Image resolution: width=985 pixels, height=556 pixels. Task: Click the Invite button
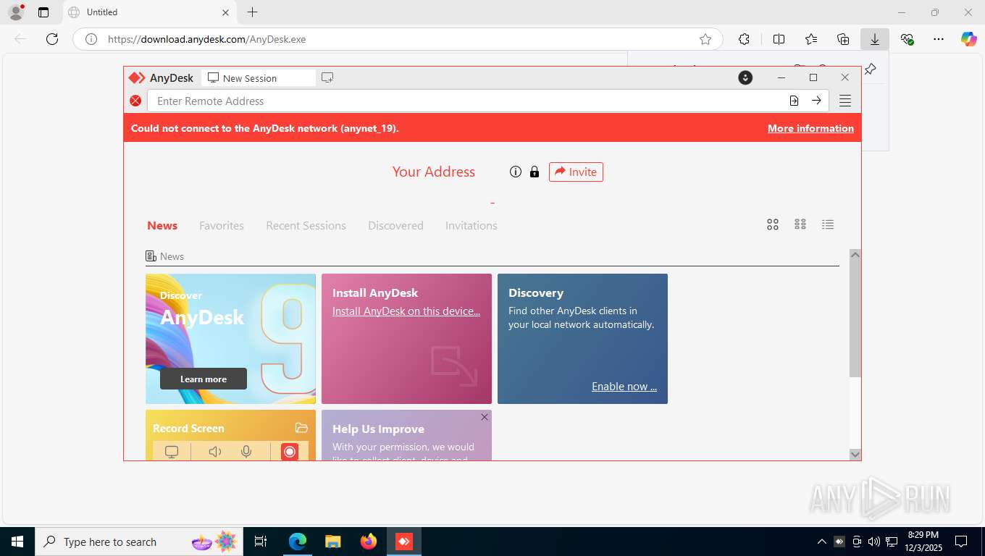pos(576,172)
